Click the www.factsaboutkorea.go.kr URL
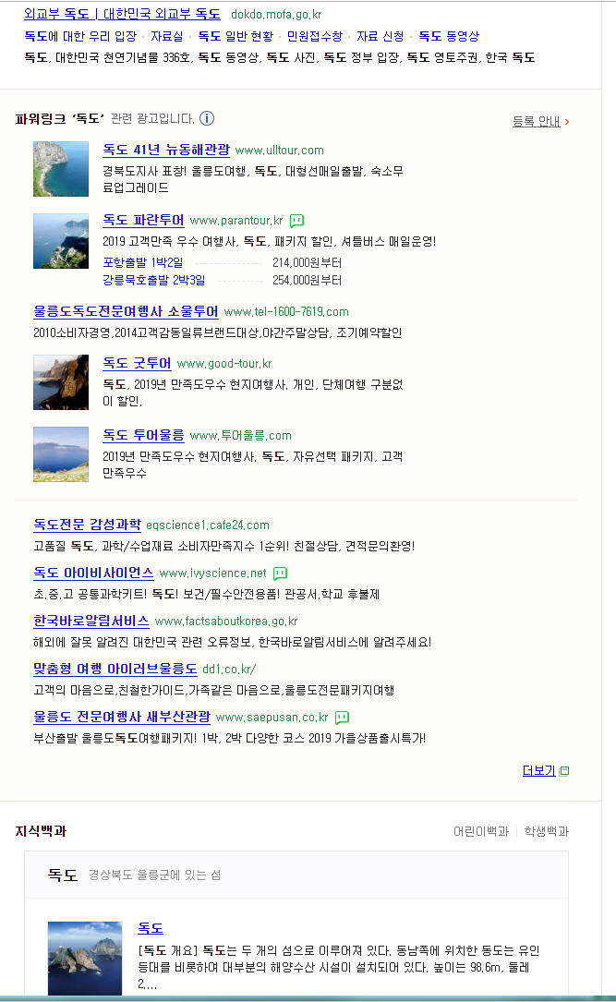The height and width of the screenshot is (1002, 616). point(226,622)
